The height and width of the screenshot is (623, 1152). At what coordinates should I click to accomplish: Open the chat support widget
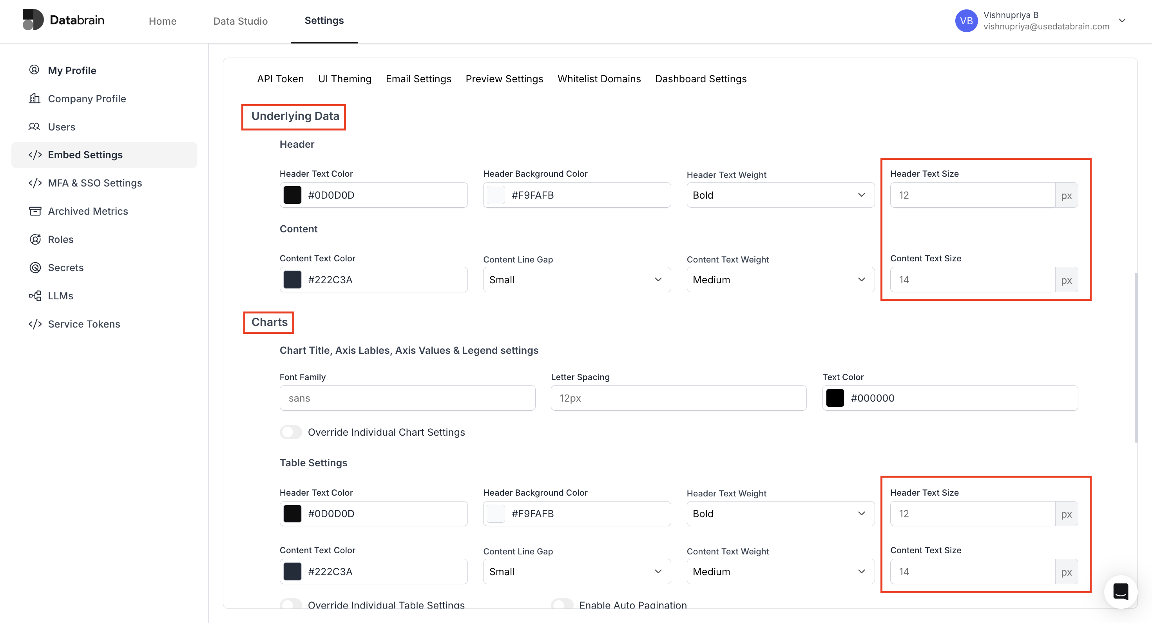coord(1121,592)
